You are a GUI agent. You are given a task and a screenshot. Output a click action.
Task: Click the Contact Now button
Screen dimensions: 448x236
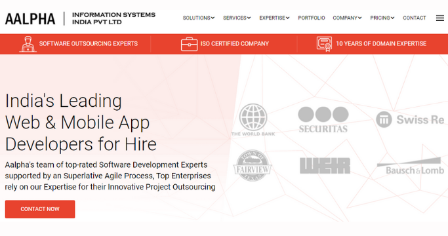pyautogui.click(x=40, y=209)
